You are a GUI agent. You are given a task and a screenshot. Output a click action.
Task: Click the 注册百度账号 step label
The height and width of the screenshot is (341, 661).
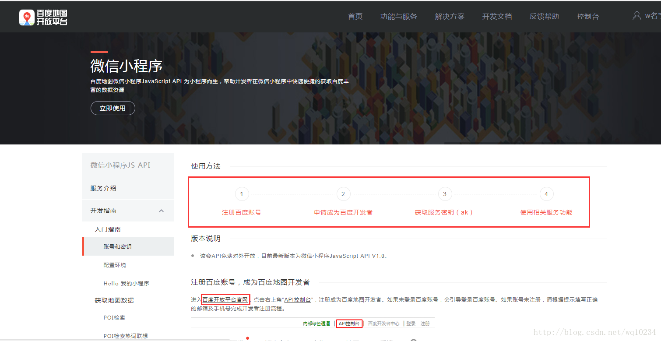(x=242, y=212)
